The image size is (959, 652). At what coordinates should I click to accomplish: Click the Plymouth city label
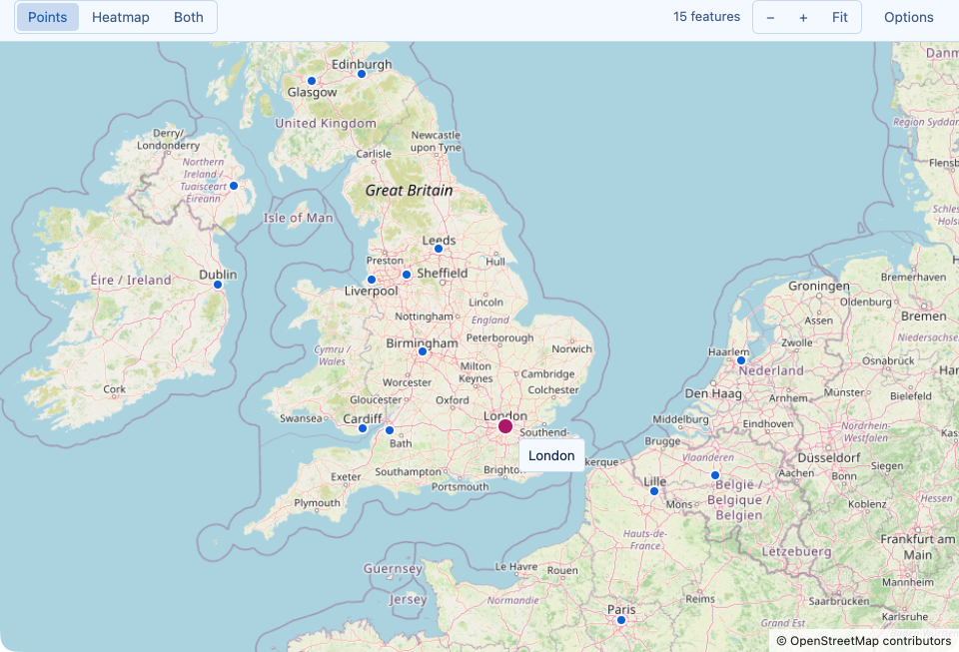[317, 503]
